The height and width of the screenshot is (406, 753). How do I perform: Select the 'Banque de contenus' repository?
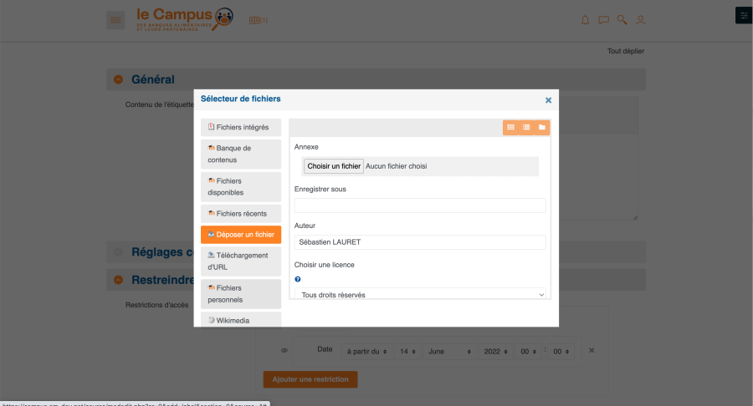[x=241, y=154]
